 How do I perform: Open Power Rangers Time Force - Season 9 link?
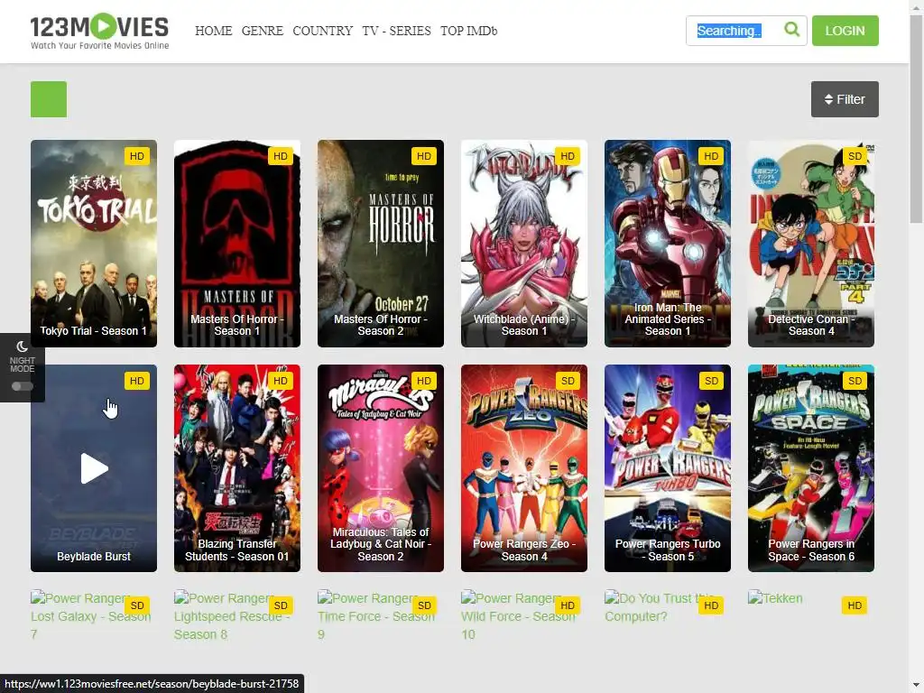(376, 615)
